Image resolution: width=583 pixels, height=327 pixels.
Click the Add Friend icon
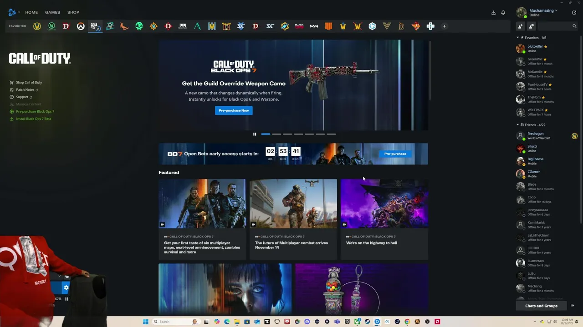pos(521,26)
